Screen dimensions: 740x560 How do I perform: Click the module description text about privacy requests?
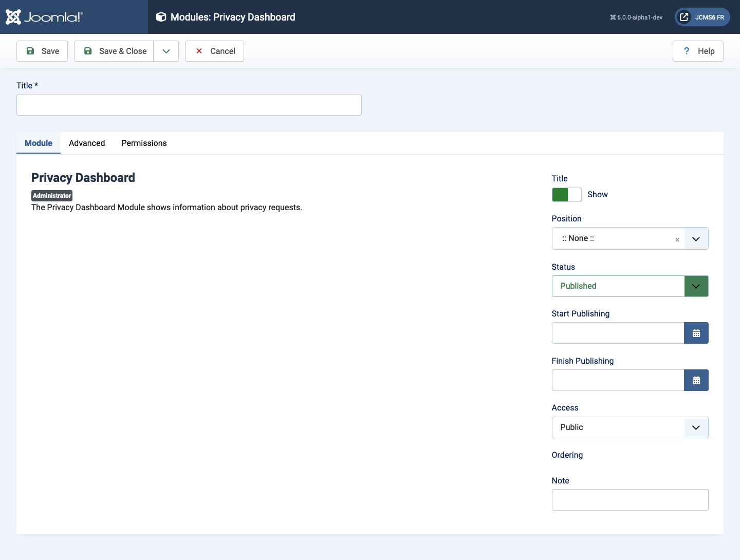tap(166, 208)
